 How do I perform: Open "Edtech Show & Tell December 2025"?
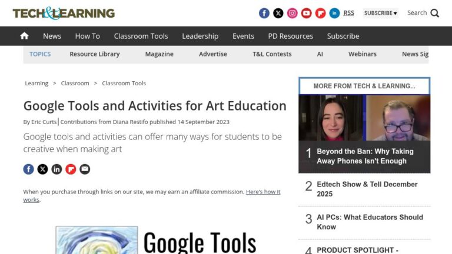coord(367,189)
